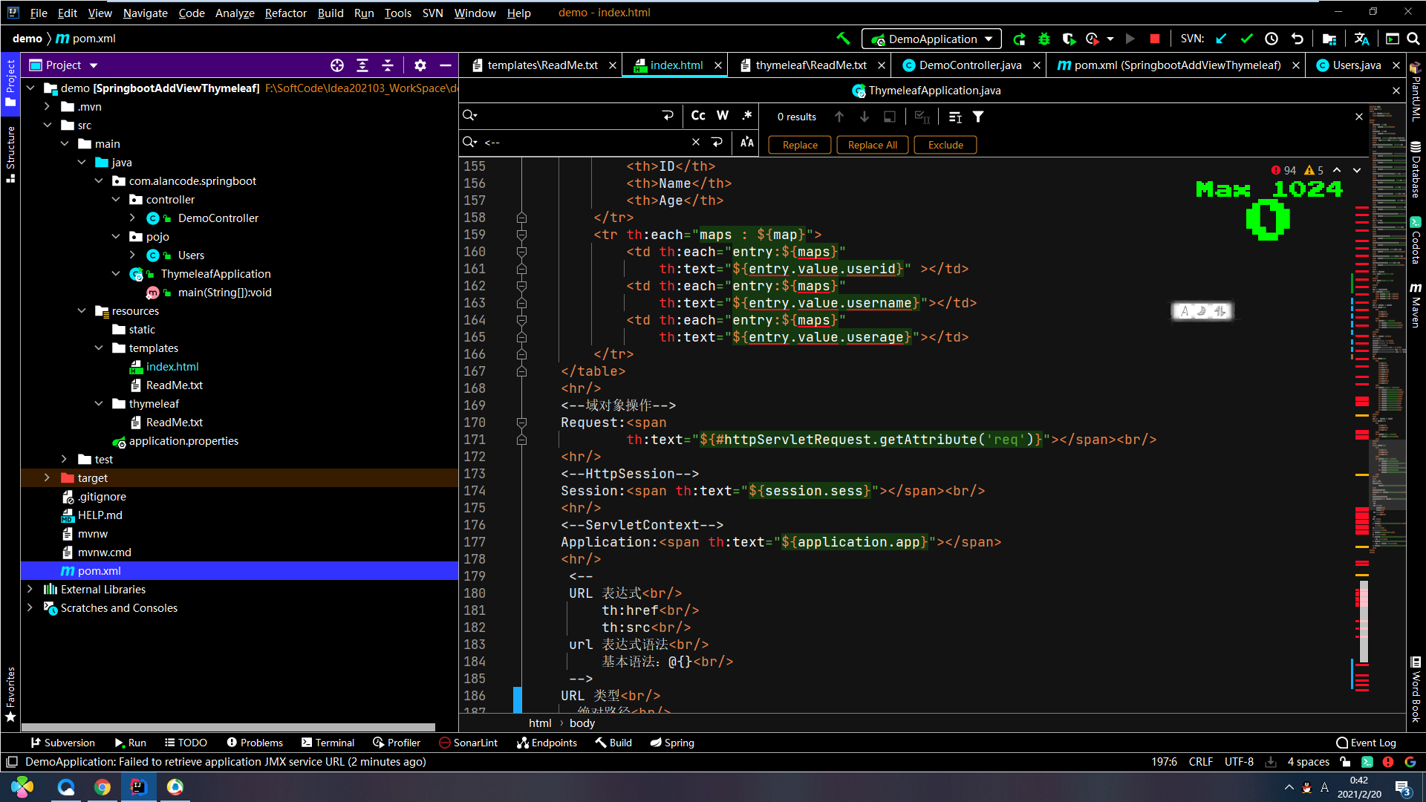Expand the test folder

(64, 460)
